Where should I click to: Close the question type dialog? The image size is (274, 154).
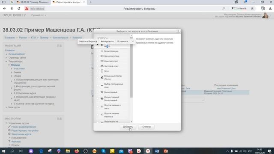pyautogui.click(x=178, y=31)
